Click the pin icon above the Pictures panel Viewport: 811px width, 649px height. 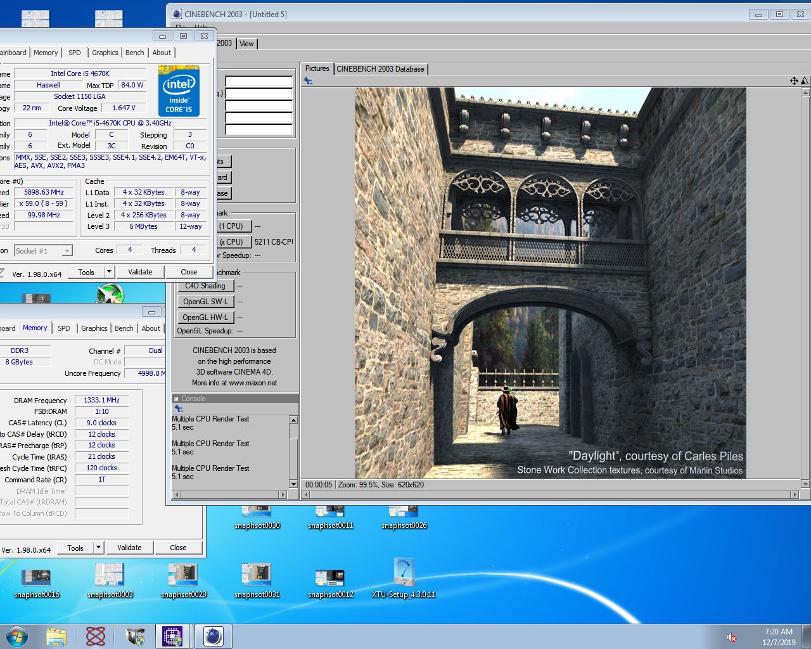coord(308,80)
